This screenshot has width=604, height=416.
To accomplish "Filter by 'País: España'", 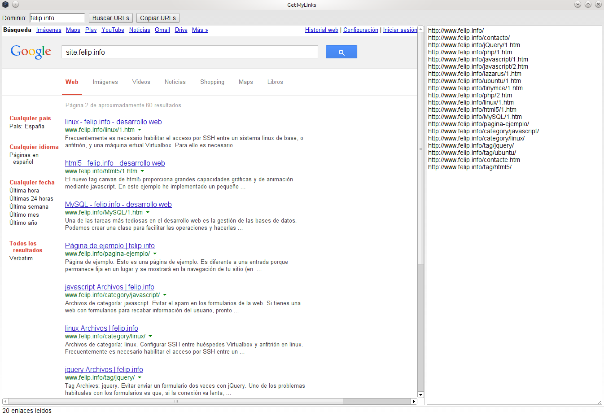I will coord(27,127).
